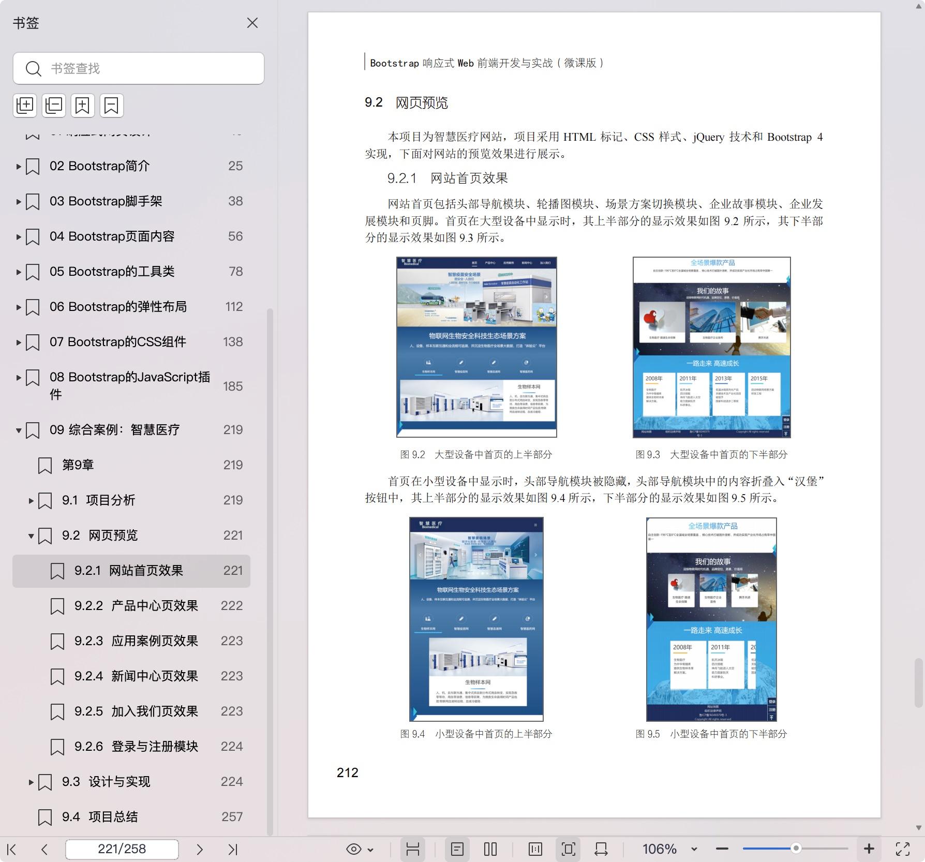Open bookmark 9.4 项目总结
The height and width of the screenshot is (862, 925).
(100, 817)
